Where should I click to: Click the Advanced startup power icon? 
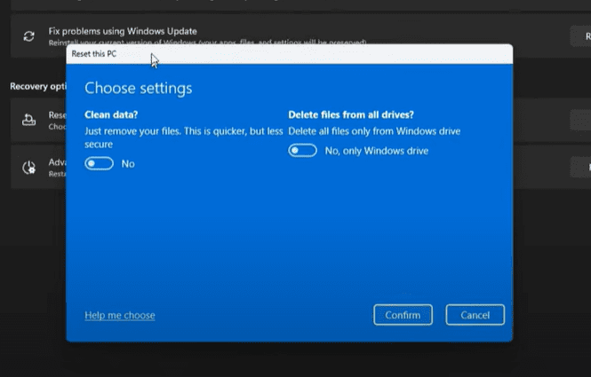(x=29, y=166)
